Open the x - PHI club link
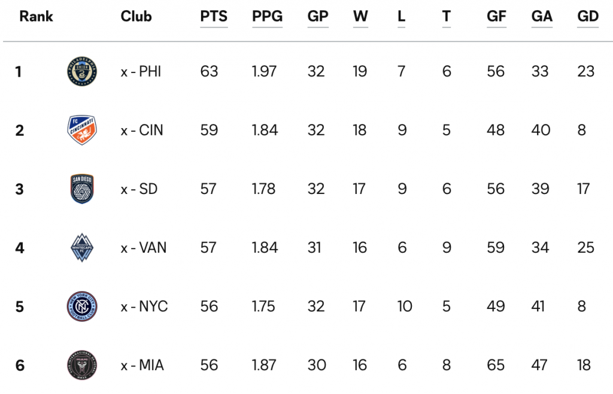This screenshot has width=613, height=394. tap(141, 71)
